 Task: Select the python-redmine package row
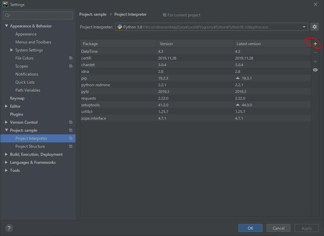[196, 85]
